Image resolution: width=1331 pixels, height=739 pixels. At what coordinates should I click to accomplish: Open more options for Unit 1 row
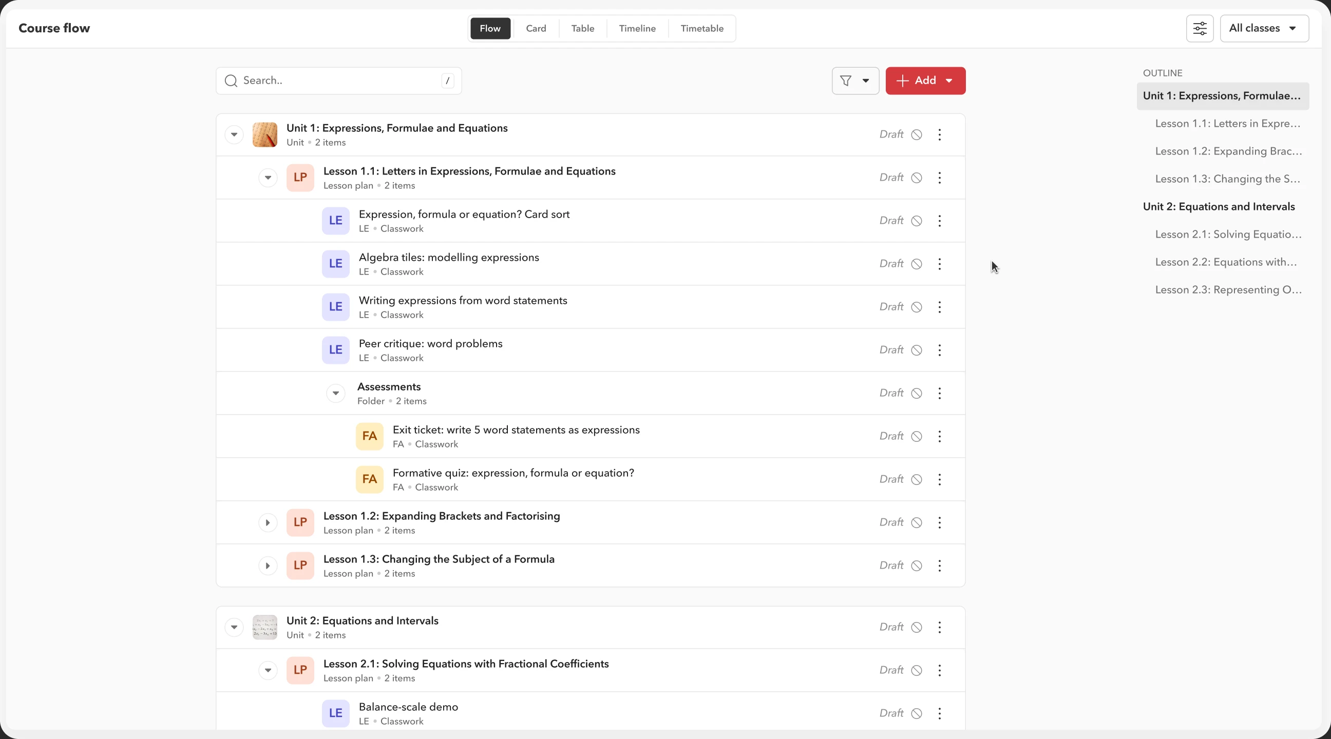click(939, 135)
